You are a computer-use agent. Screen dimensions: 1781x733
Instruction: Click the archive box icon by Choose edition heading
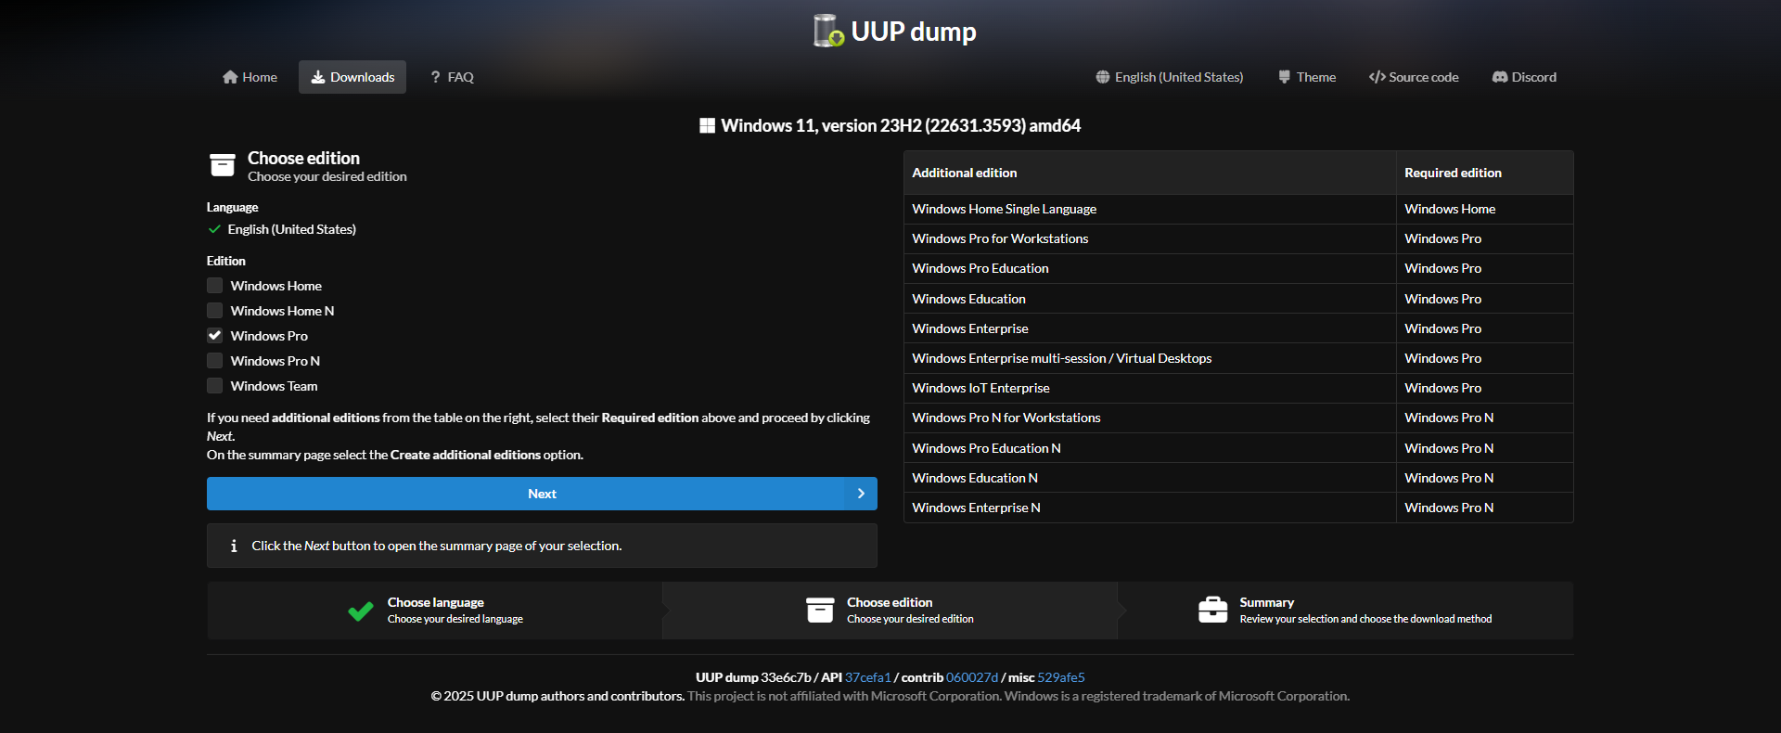click(223, 165)
